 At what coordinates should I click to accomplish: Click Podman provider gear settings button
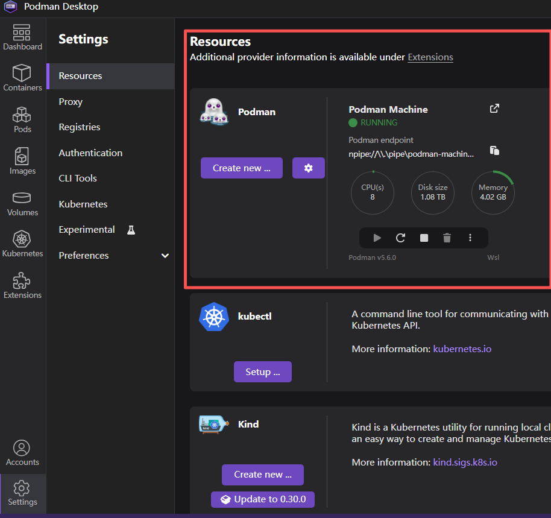(309, 168)
